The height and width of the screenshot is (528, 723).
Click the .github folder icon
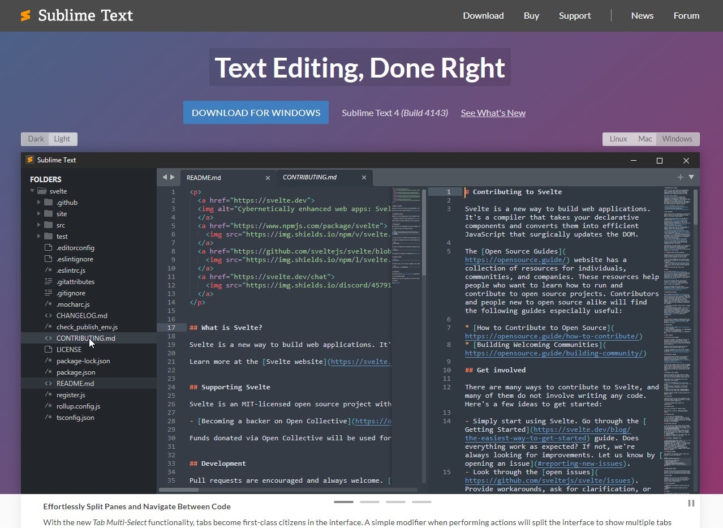click(x=49, y=203)
